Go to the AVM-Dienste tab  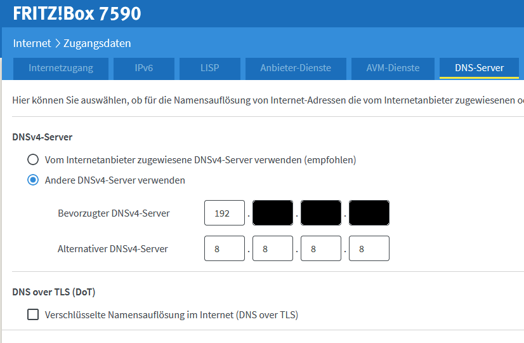(x=393, y=68)
